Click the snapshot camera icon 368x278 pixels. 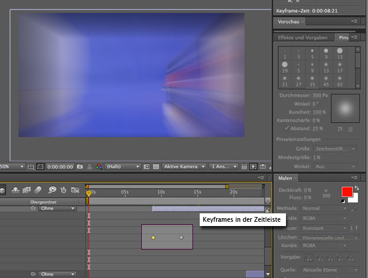click(80, 166)
